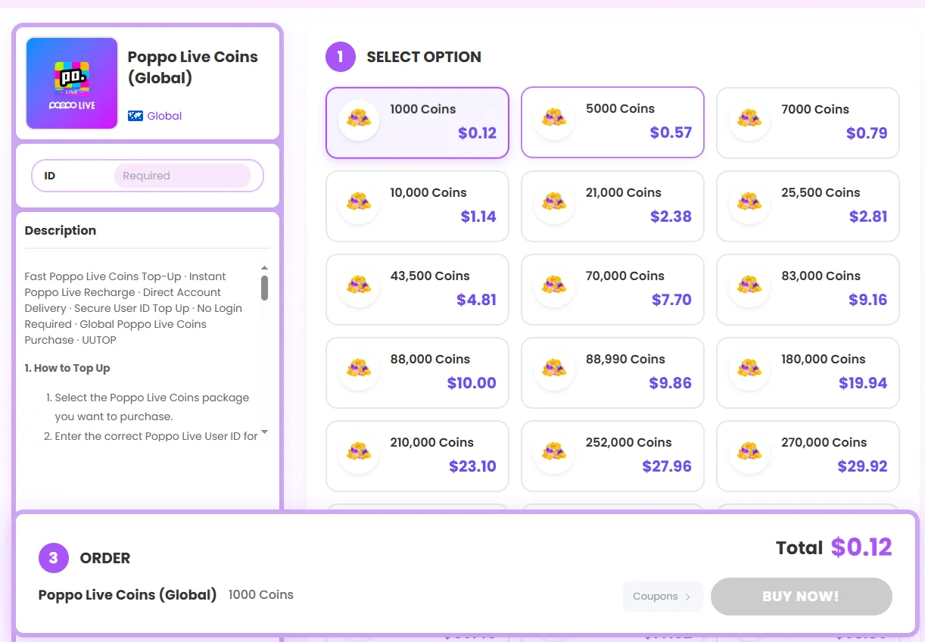Click the coin icon on the 88,000 Coins card
The width and height of the screenshot is (925, 642).
click(x=359, y=369)
